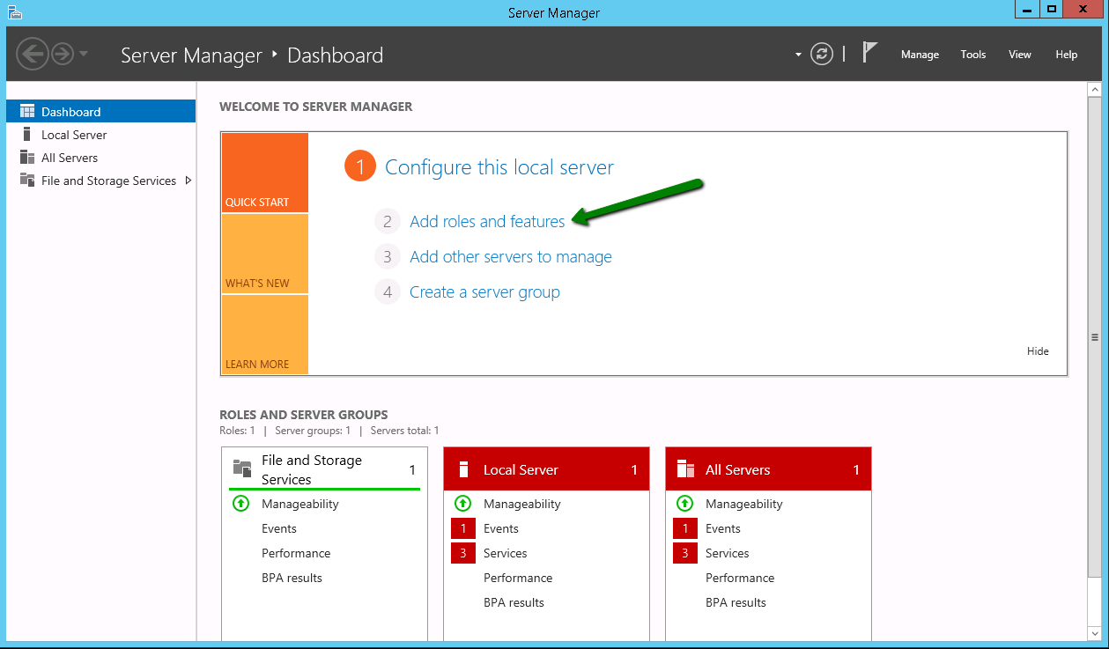Open BPA results in All Servers tile
The height and width of the screenshot is (649, 1109).
tap(736, 602)
